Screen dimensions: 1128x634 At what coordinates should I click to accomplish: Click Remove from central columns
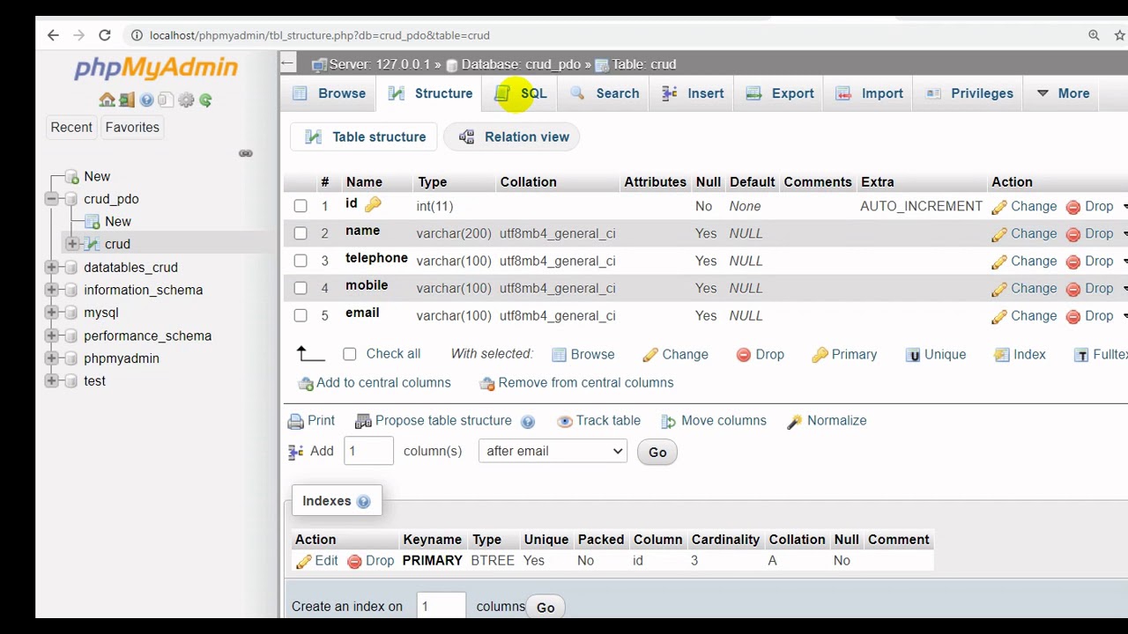click(576, 383)
